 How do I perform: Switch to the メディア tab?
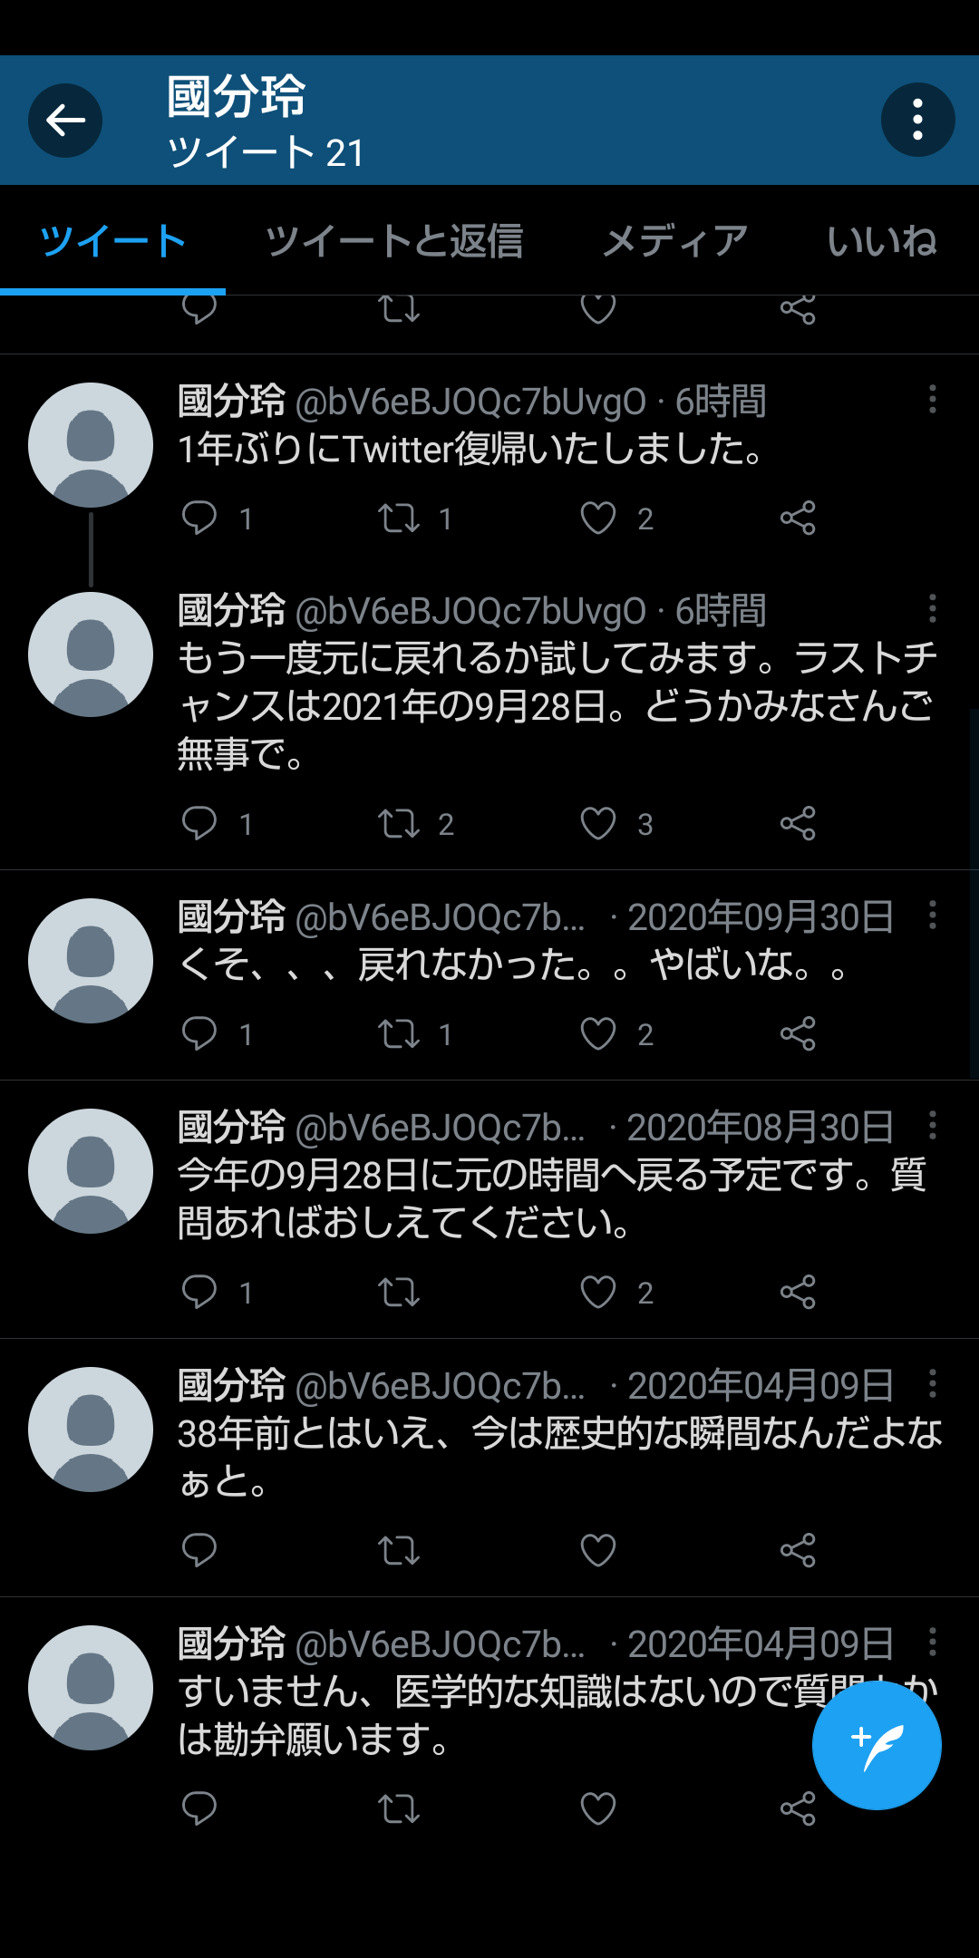(675, 241)
